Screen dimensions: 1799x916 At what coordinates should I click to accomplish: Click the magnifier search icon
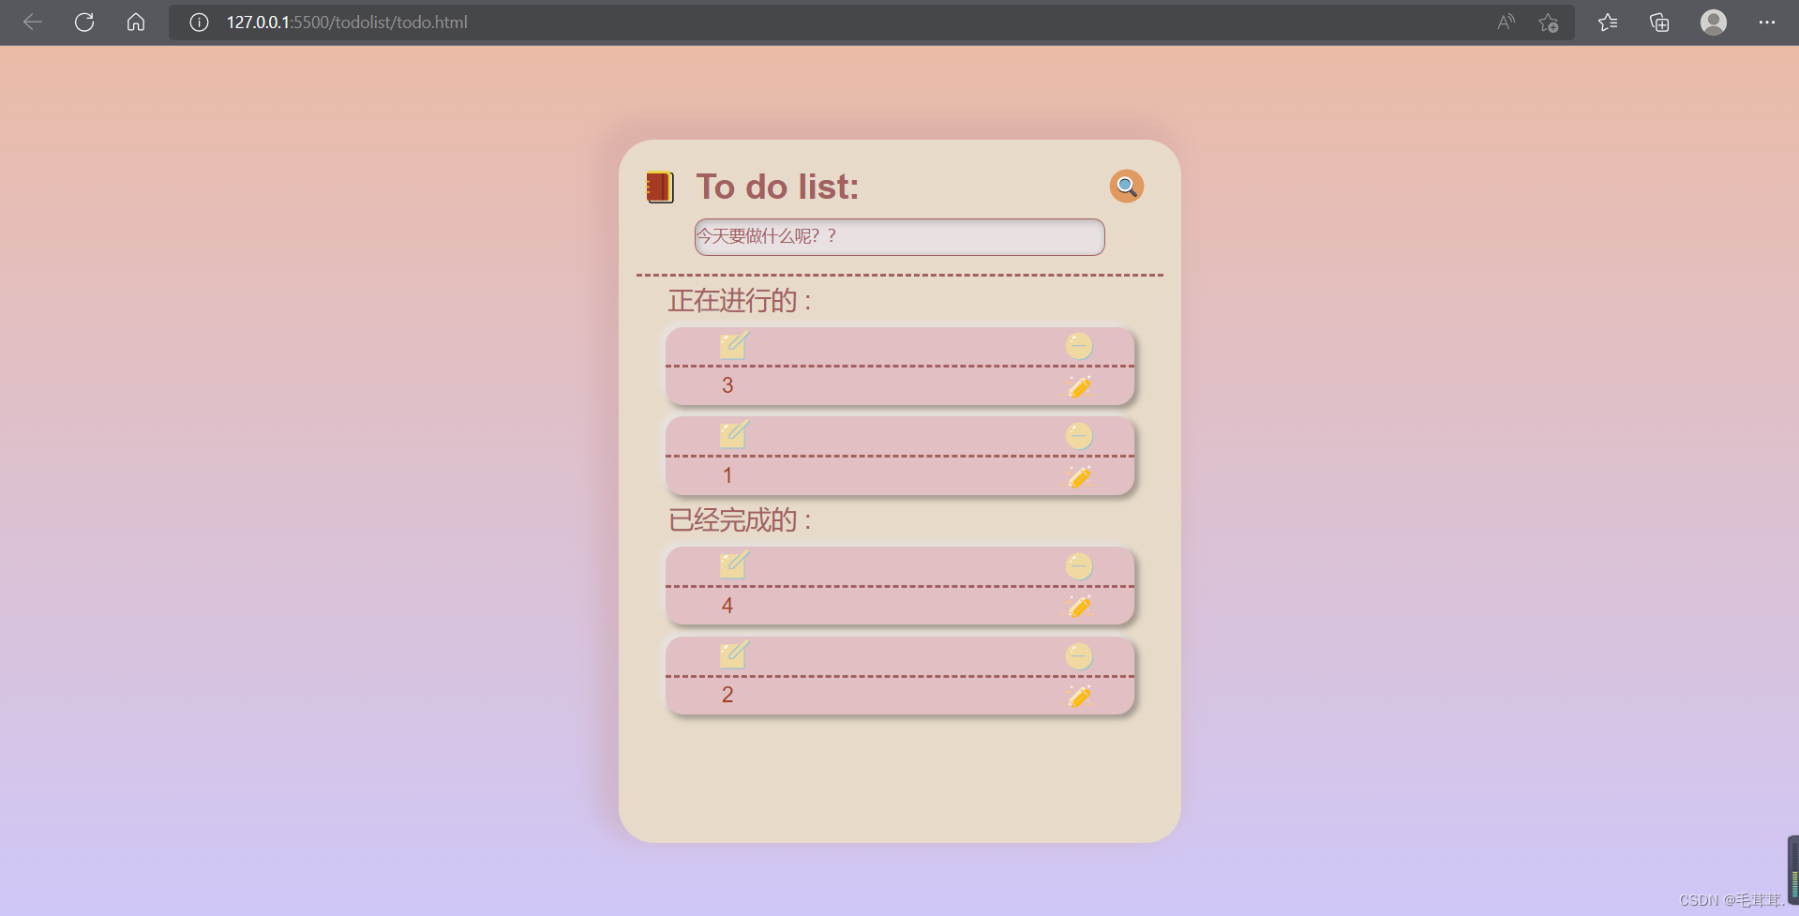(x=1126, y=186)
